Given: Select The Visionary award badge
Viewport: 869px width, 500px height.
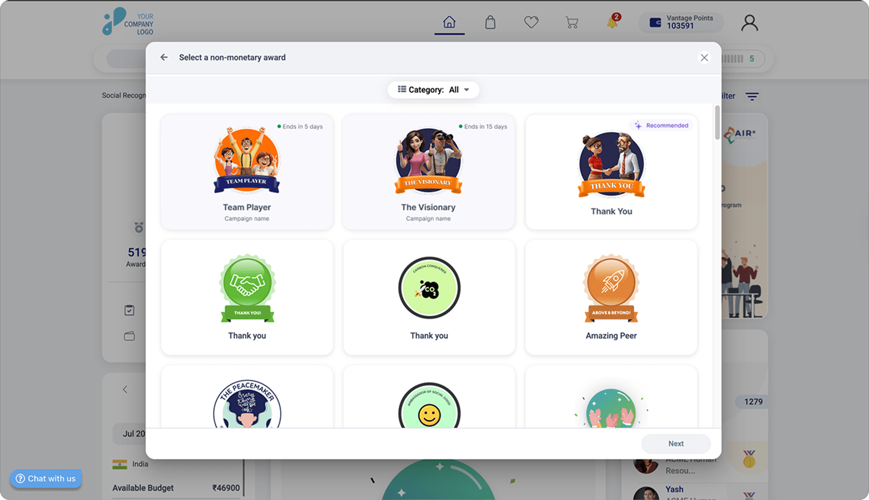Looking at the screenshot, I should coord(428,171).
